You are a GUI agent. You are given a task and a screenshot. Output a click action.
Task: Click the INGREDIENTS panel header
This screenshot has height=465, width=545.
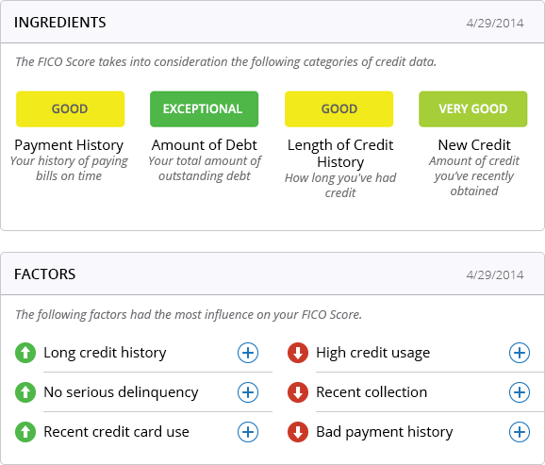[272, 23]
